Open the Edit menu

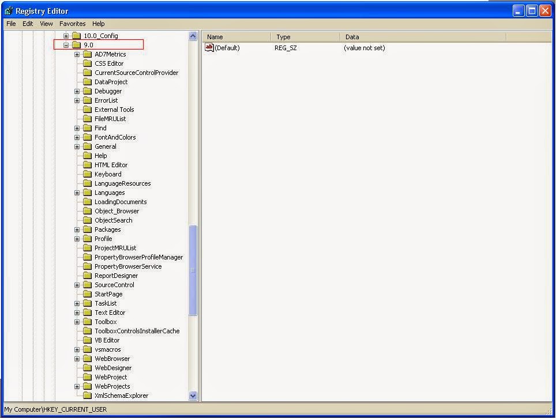click(28, 24)
